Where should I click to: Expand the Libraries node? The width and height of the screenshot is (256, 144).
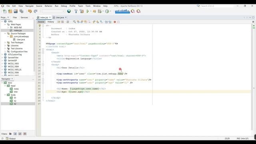tap(5, 46)
